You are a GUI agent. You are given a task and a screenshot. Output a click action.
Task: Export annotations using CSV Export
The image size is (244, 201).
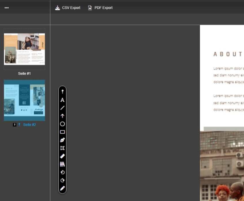(x=68, y=8)
